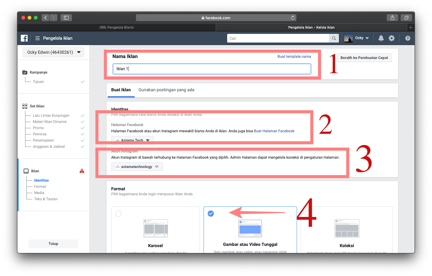The image size is (432, 276).
Task: Open the hamburger menu beside Pengelola Iklan
Action: 38,38
